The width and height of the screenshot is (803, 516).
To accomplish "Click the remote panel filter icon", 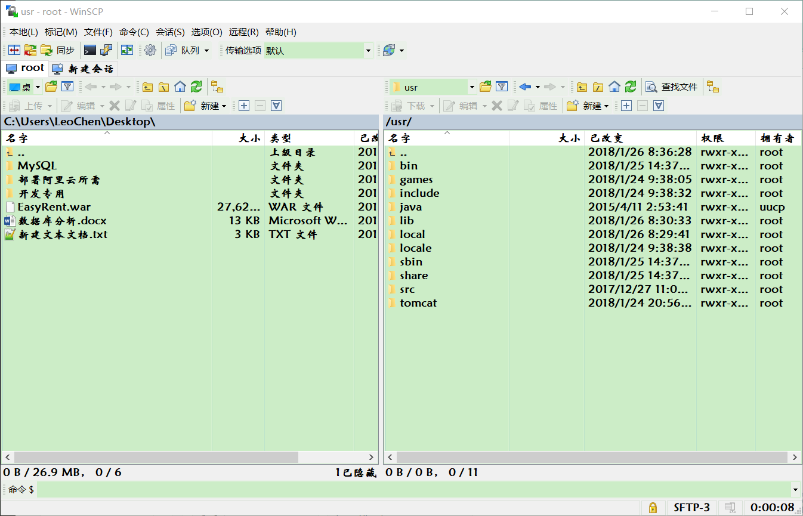I will click(x=502, y=87).
